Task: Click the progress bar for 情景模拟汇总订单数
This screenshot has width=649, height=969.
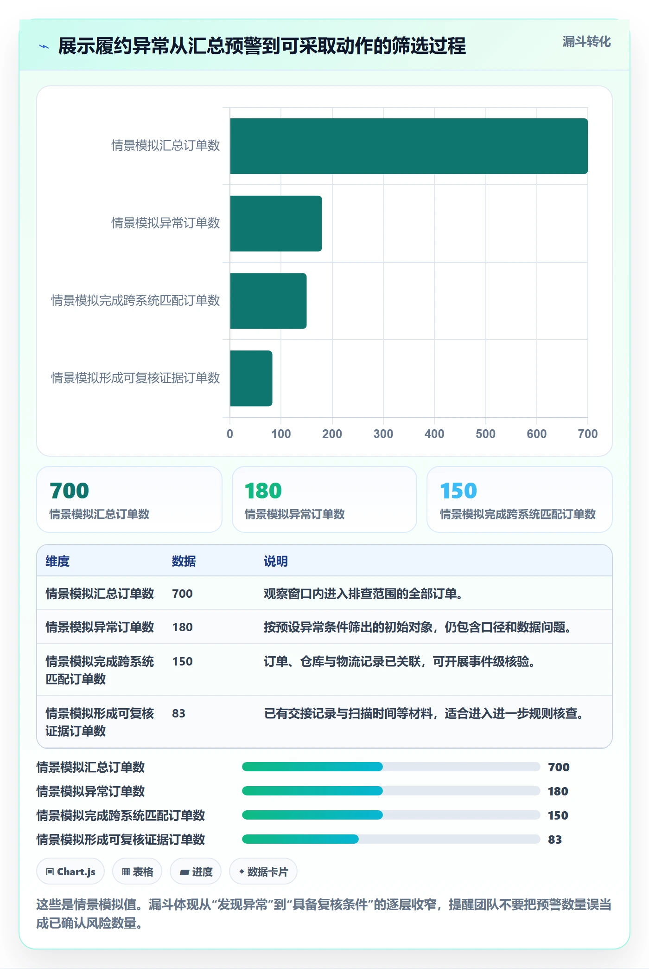Action: [x=391, y=767]
